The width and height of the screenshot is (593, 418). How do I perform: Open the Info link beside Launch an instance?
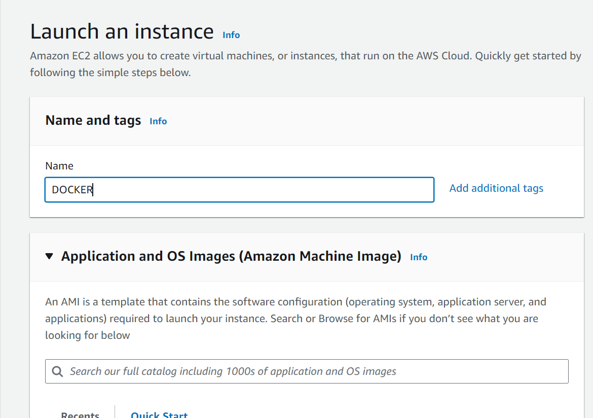pyautogui.click(x=231, y=35)
